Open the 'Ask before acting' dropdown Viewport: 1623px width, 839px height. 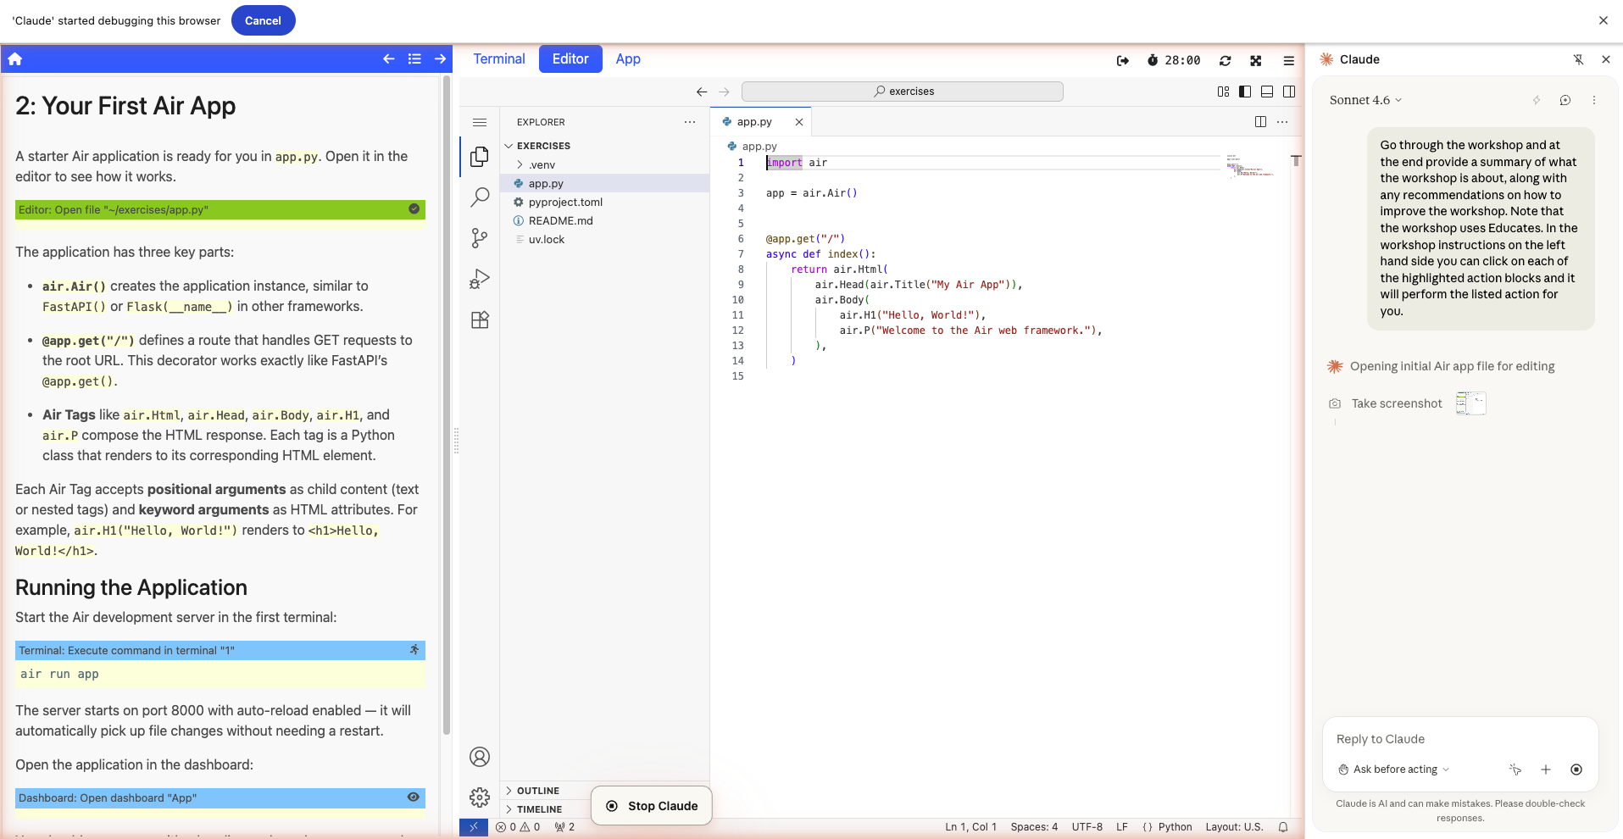(1394, 770)
